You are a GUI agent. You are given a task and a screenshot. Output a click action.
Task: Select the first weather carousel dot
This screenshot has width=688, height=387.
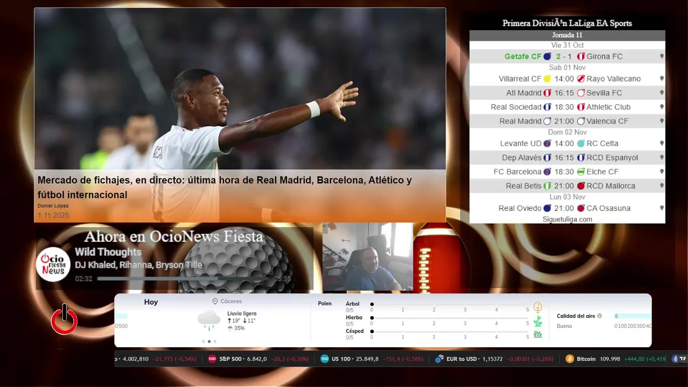(x=203, y=341)
